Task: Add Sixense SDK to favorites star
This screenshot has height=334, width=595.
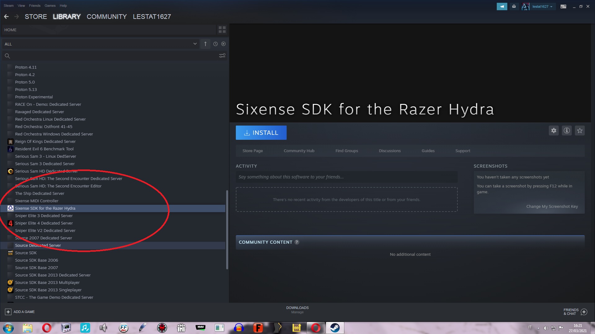Action: coord(580,131)
